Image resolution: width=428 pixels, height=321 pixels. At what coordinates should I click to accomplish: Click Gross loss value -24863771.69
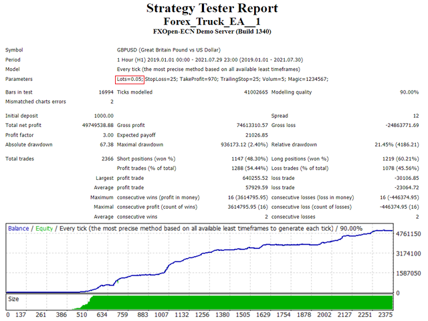coord(402,125)
